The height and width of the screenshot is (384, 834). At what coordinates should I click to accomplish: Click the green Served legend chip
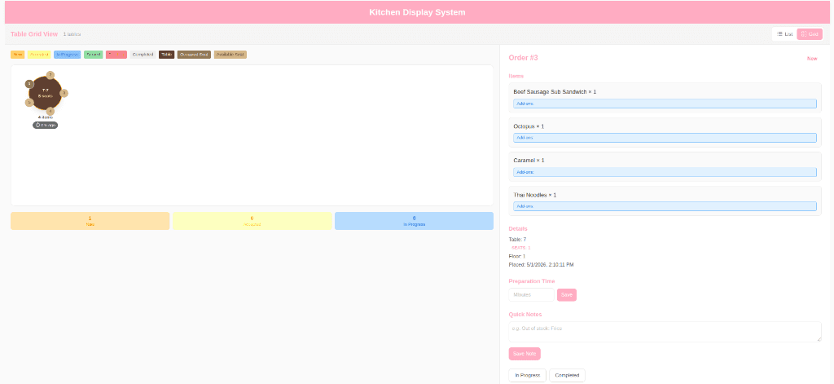point(93,55)
